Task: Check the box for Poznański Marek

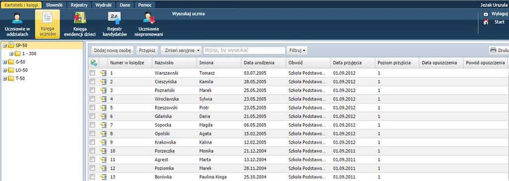Action: [92, 90]
